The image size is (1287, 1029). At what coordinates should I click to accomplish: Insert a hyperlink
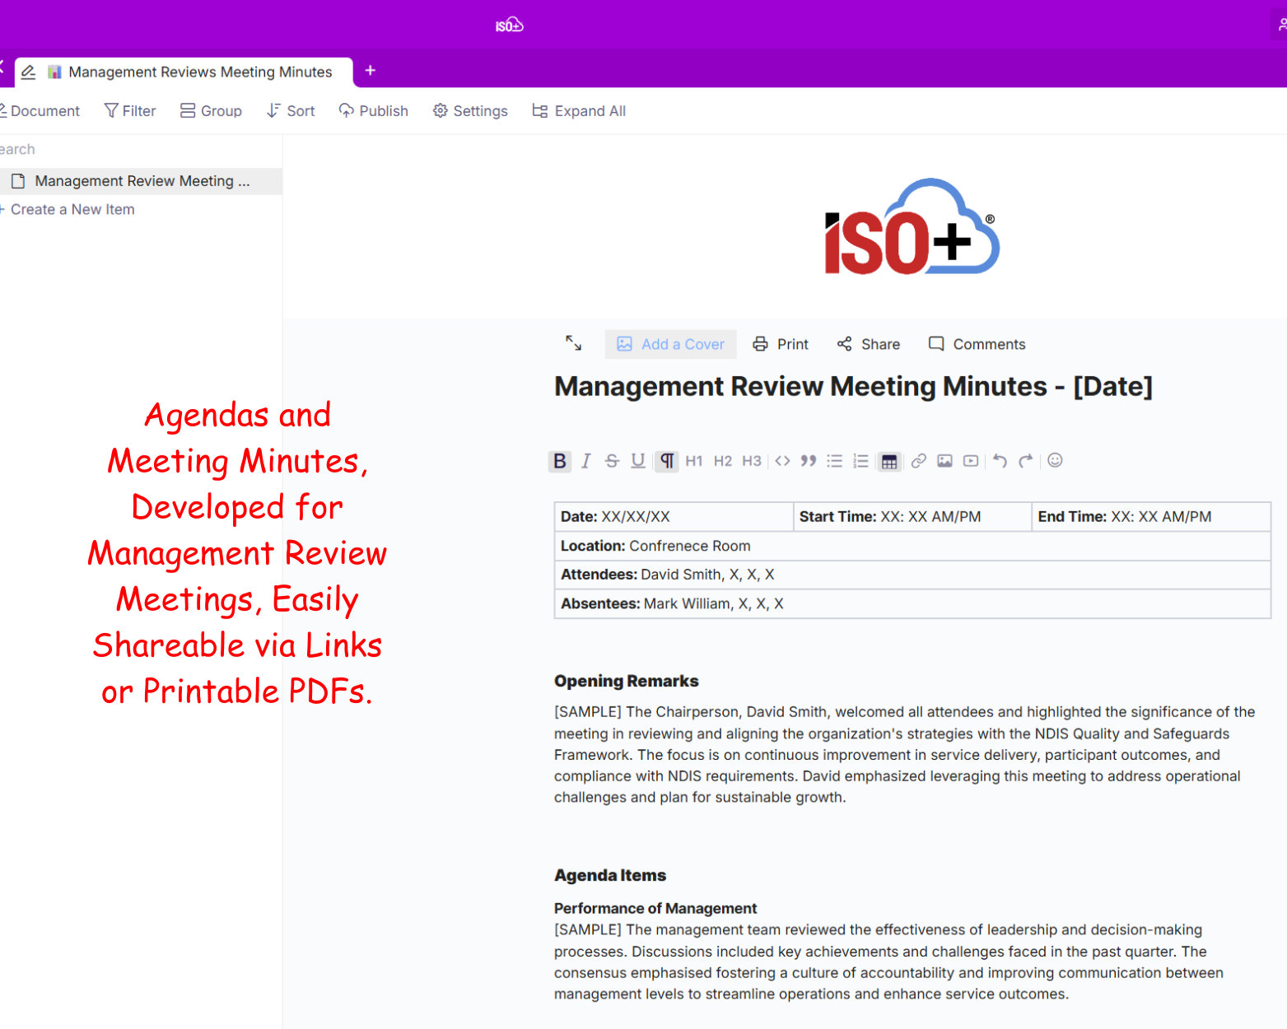pyautogui.click(x=919, y=461)
